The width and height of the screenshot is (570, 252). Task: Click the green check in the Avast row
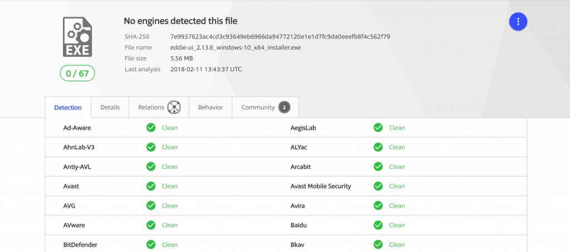click(x=151, y=186)
